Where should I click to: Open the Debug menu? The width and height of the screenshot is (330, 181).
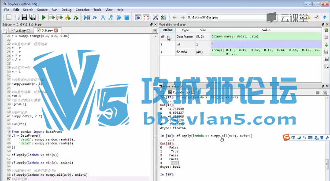[x=67, y=10]
